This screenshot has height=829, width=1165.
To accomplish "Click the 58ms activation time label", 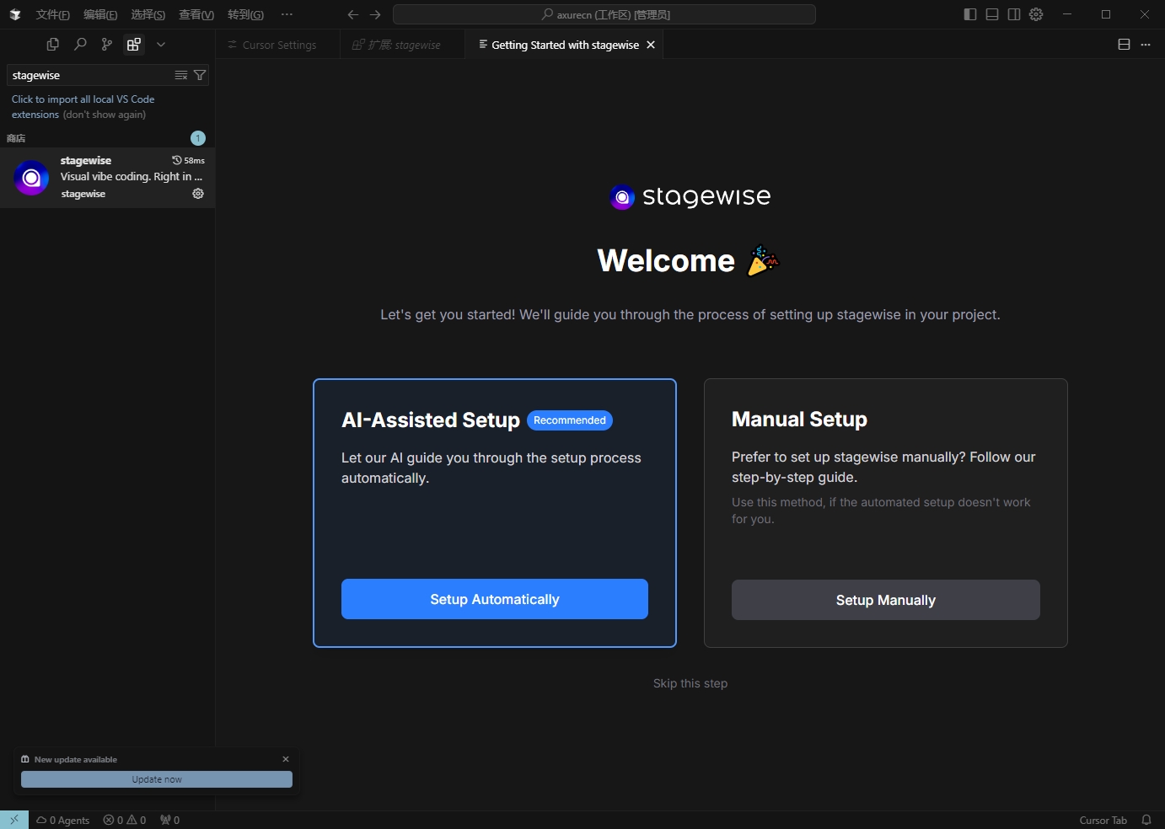I will 189,160.
